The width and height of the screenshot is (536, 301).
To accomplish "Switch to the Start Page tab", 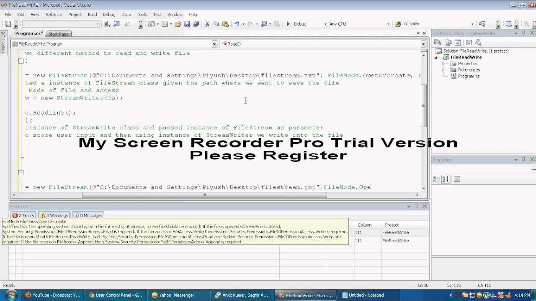I will (58, 34).
